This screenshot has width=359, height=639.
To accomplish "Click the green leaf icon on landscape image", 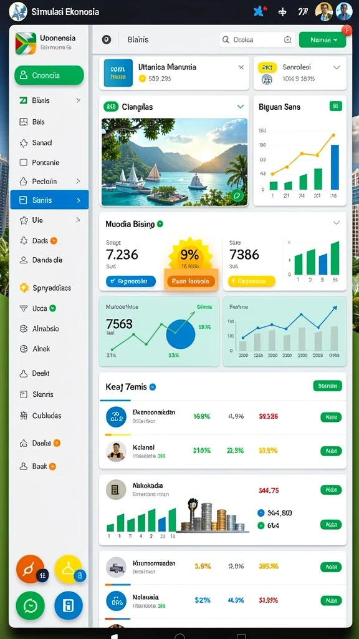I will click(x=237, y=195).
